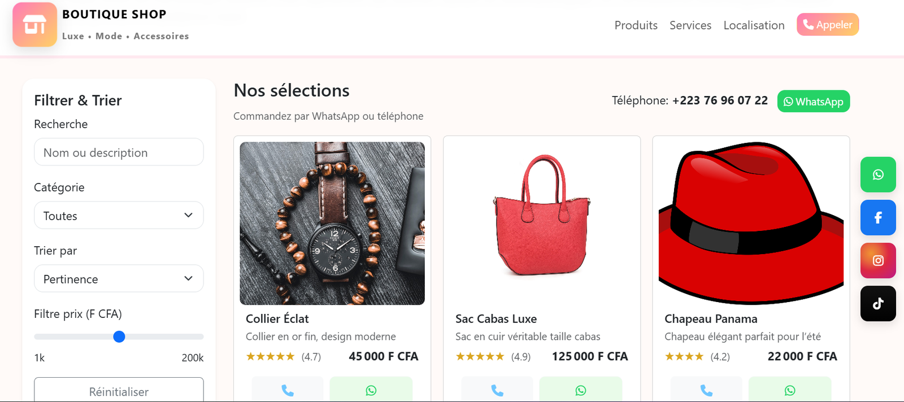Viewport: 904px width, 402px height.
Task: Click the Facebook icon in the side bar
Action: pos(877,217)
